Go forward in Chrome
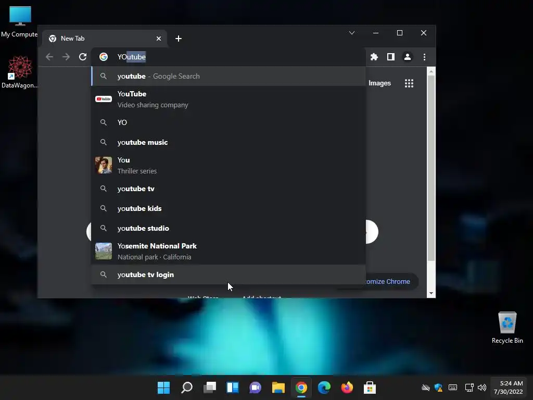 [x=66, y=57]
